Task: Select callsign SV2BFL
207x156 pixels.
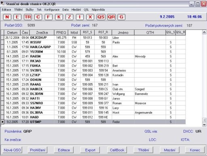Action: click(x=36, y=70)
